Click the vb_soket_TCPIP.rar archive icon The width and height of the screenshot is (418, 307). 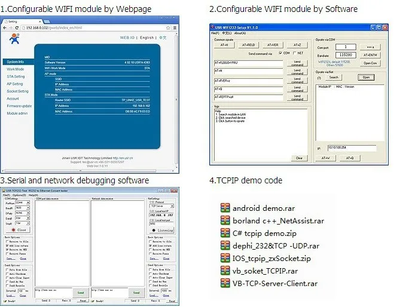[x=225, y=271]
